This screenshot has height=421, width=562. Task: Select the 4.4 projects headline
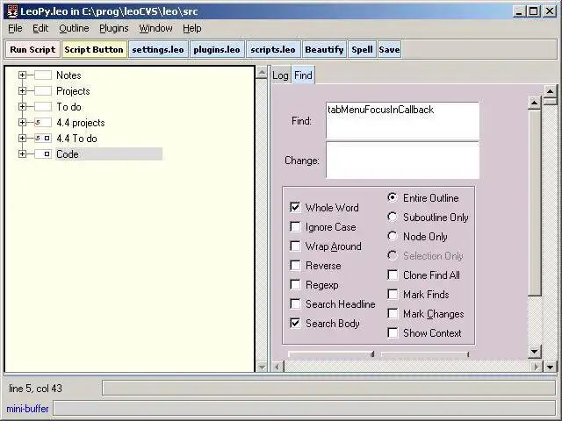coord(81,123)
